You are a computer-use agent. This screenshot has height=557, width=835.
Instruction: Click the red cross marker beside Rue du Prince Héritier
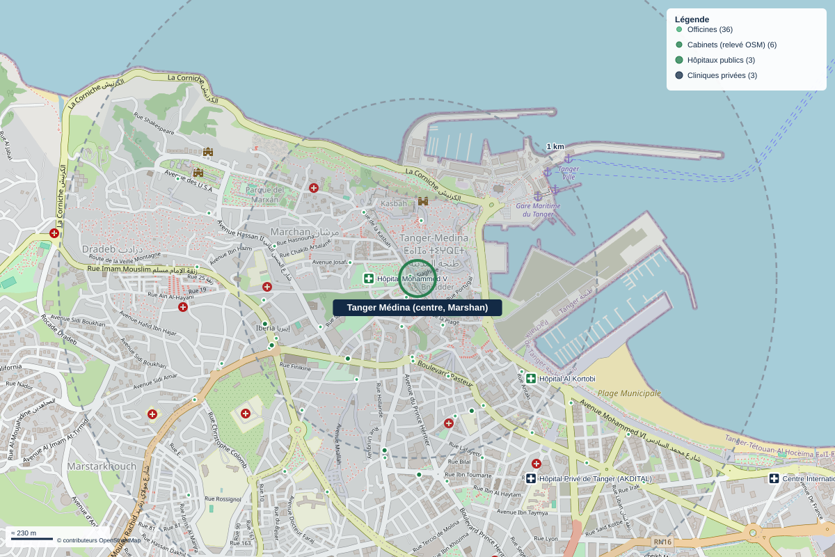[x=449, y=423]
